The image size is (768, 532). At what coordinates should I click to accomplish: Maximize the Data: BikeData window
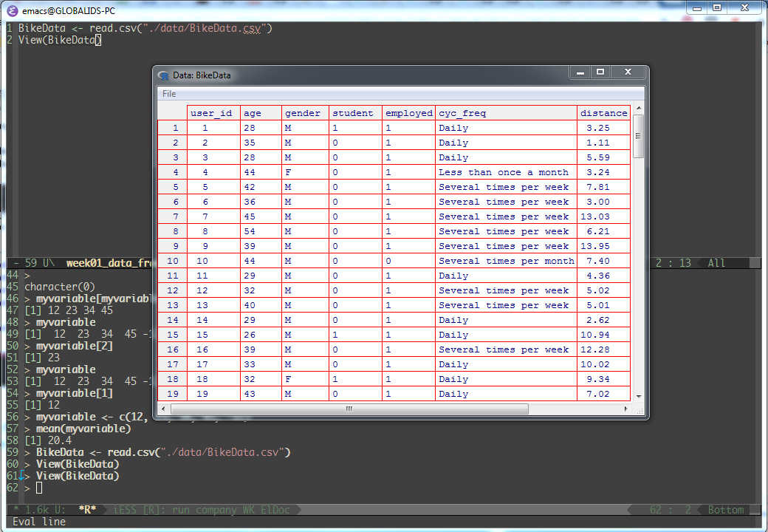[600, 72]
